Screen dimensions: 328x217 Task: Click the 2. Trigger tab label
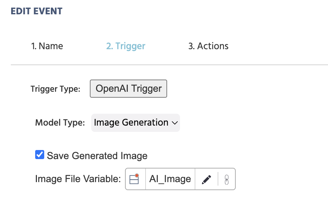coord(126,46)
